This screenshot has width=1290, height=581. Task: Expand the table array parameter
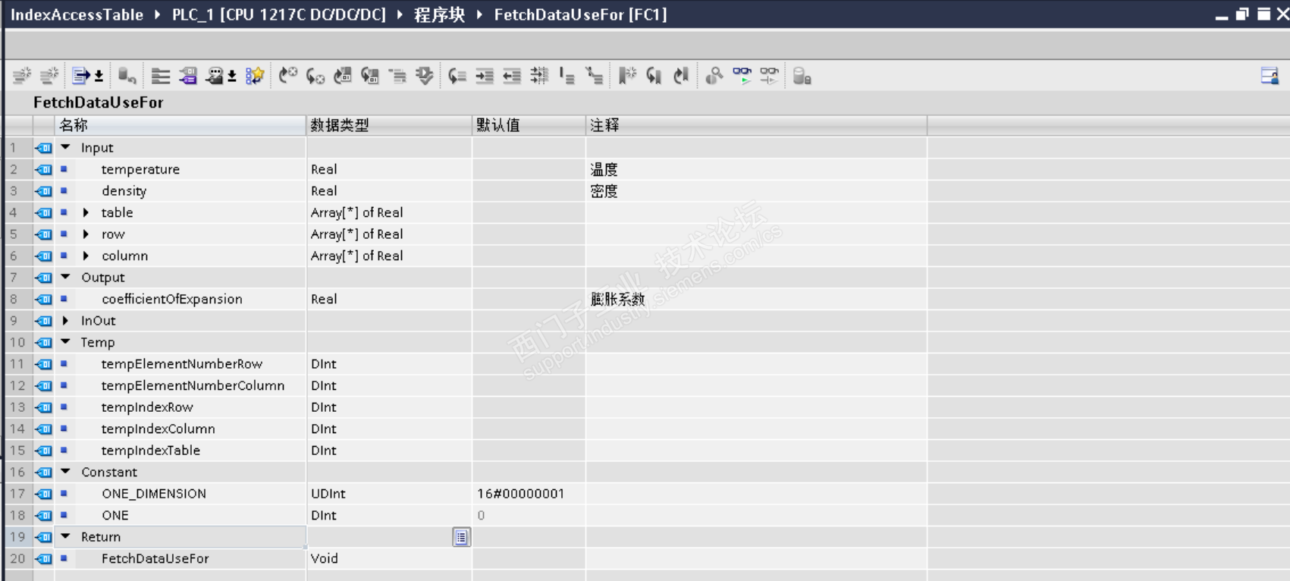point(86,213)
